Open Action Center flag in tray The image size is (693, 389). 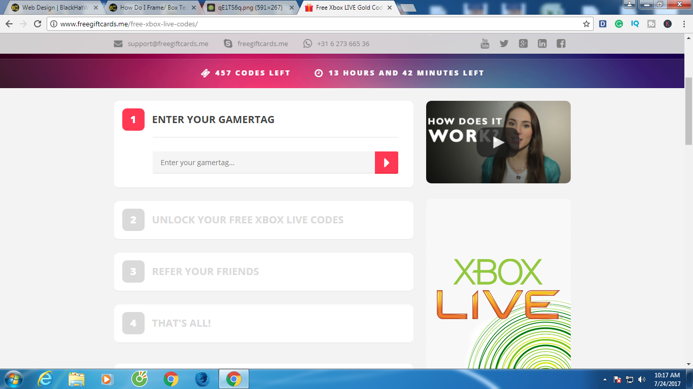(617, 379)
